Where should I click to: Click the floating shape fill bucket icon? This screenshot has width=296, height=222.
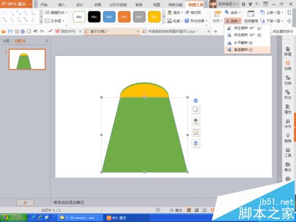[195, 121]
